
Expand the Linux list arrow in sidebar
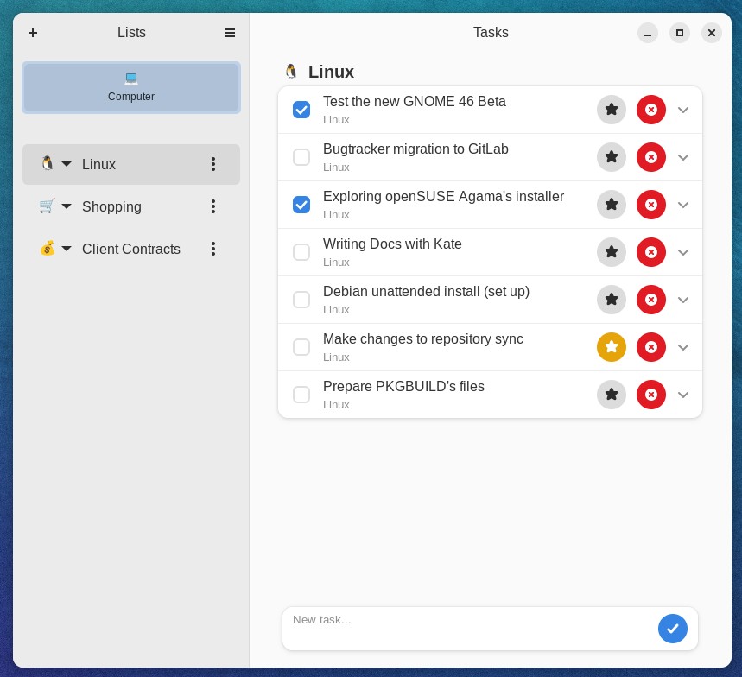(67, 164)
